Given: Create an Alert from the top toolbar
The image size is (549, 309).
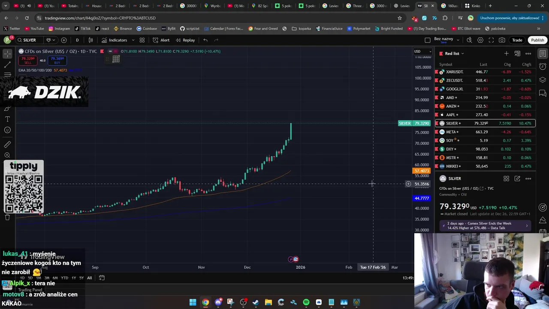Looking at the screenshot, I should pyautogui.click(x=161, y=40).
